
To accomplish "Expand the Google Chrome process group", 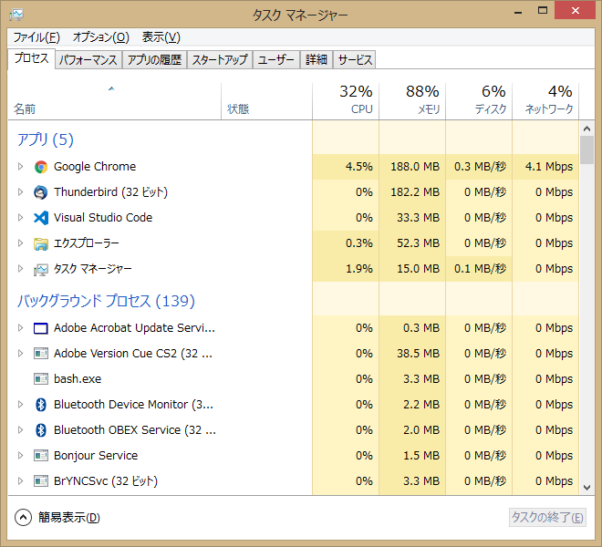I will click(20, 167).
